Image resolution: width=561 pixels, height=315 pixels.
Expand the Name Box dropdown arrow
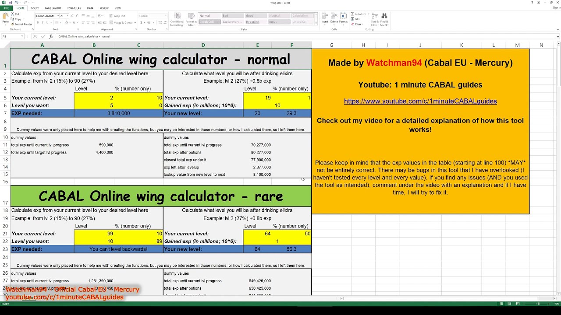(x=22, y=36)
